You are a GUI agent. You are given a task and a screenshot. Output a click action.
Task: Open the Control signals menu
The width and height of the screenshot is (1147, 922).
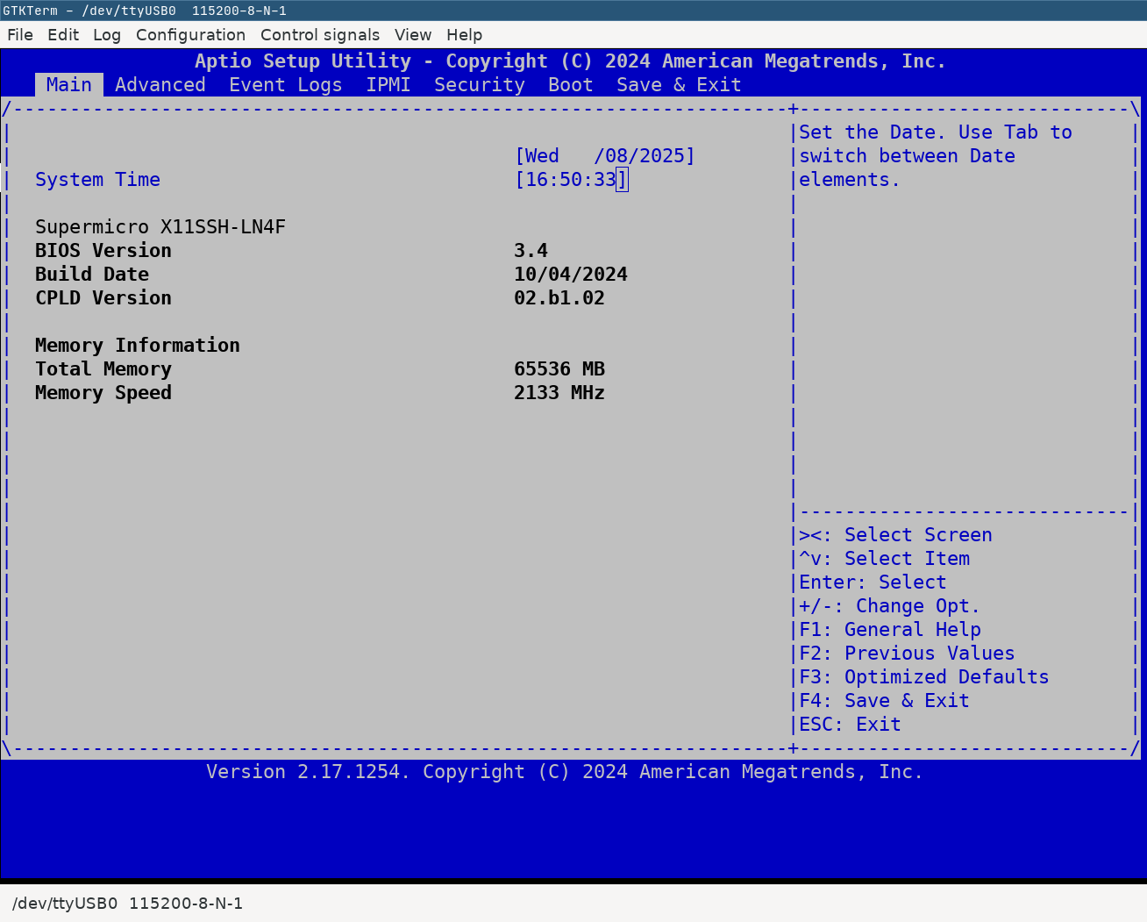pos(320,35)
